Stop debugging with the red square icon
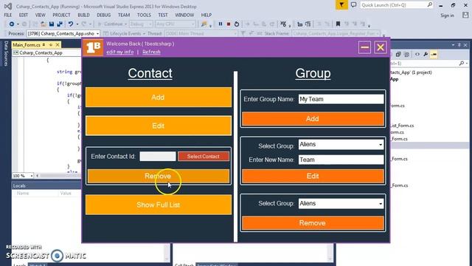The width and height of the screenshot is (472, 266). pos(229,24)
